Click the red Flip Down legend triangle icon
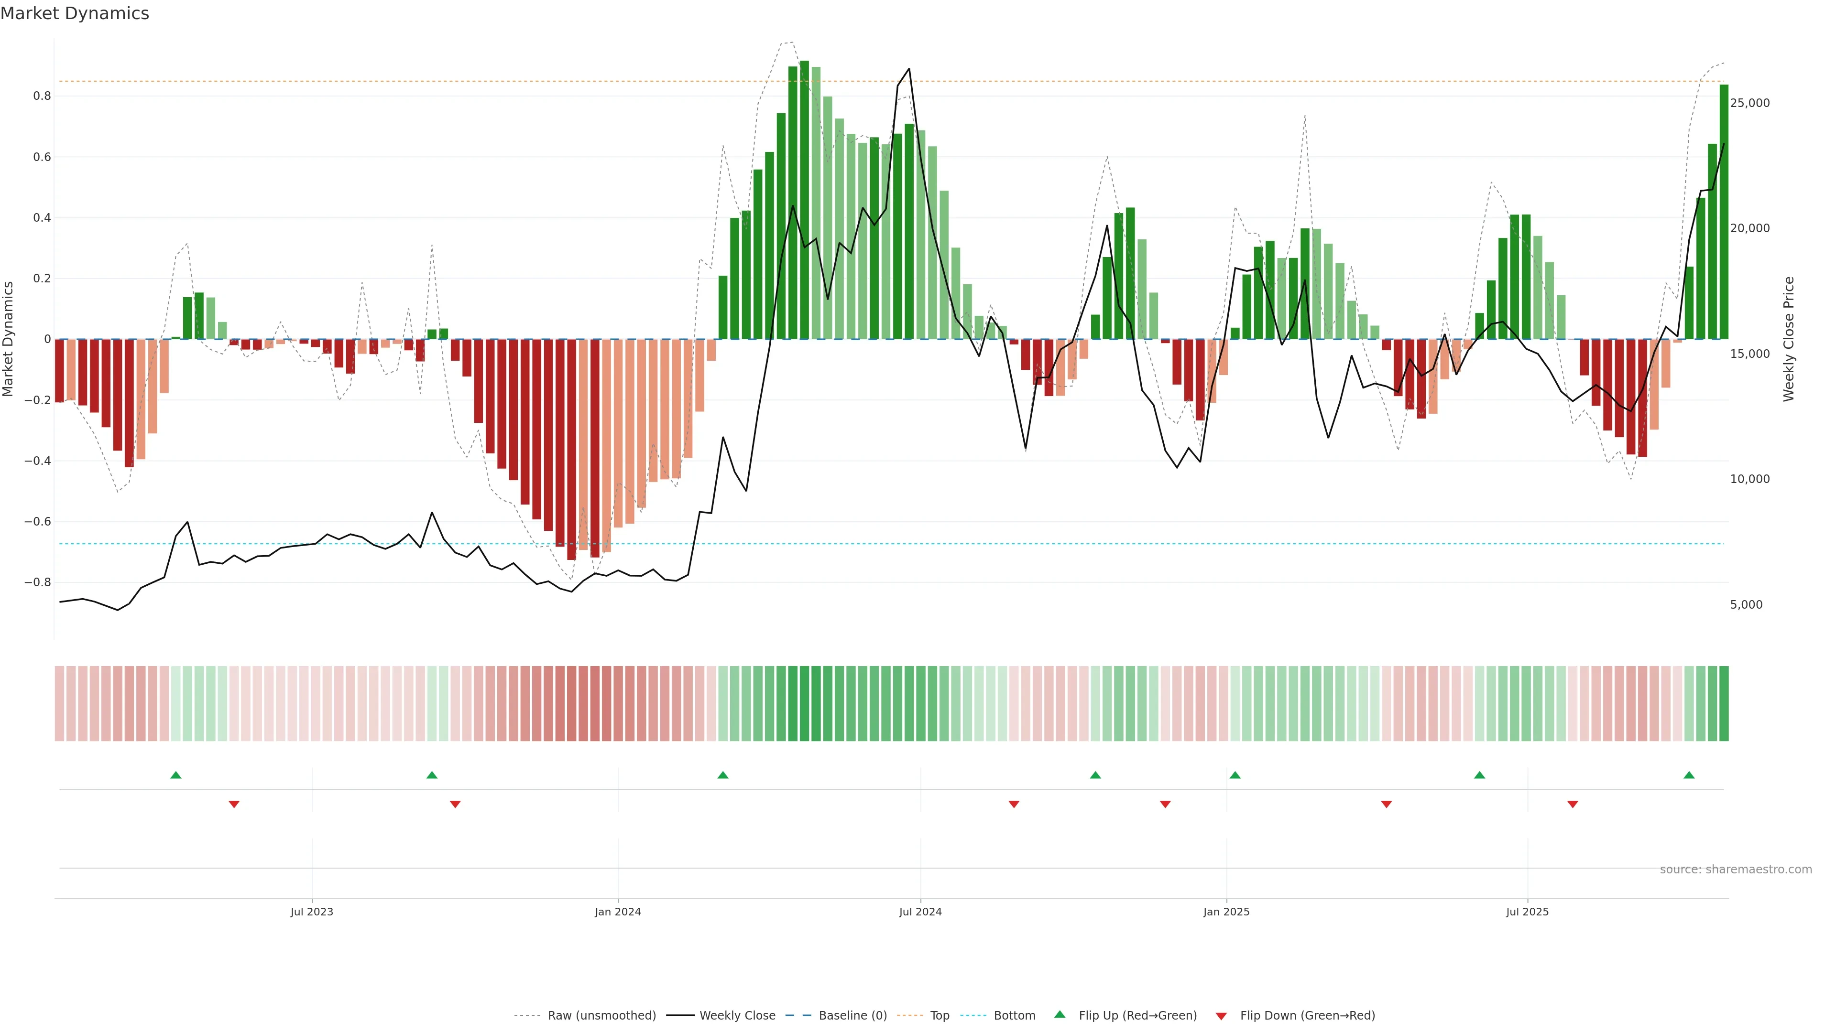The image size is (1836, 1032). (1221, 1016)
